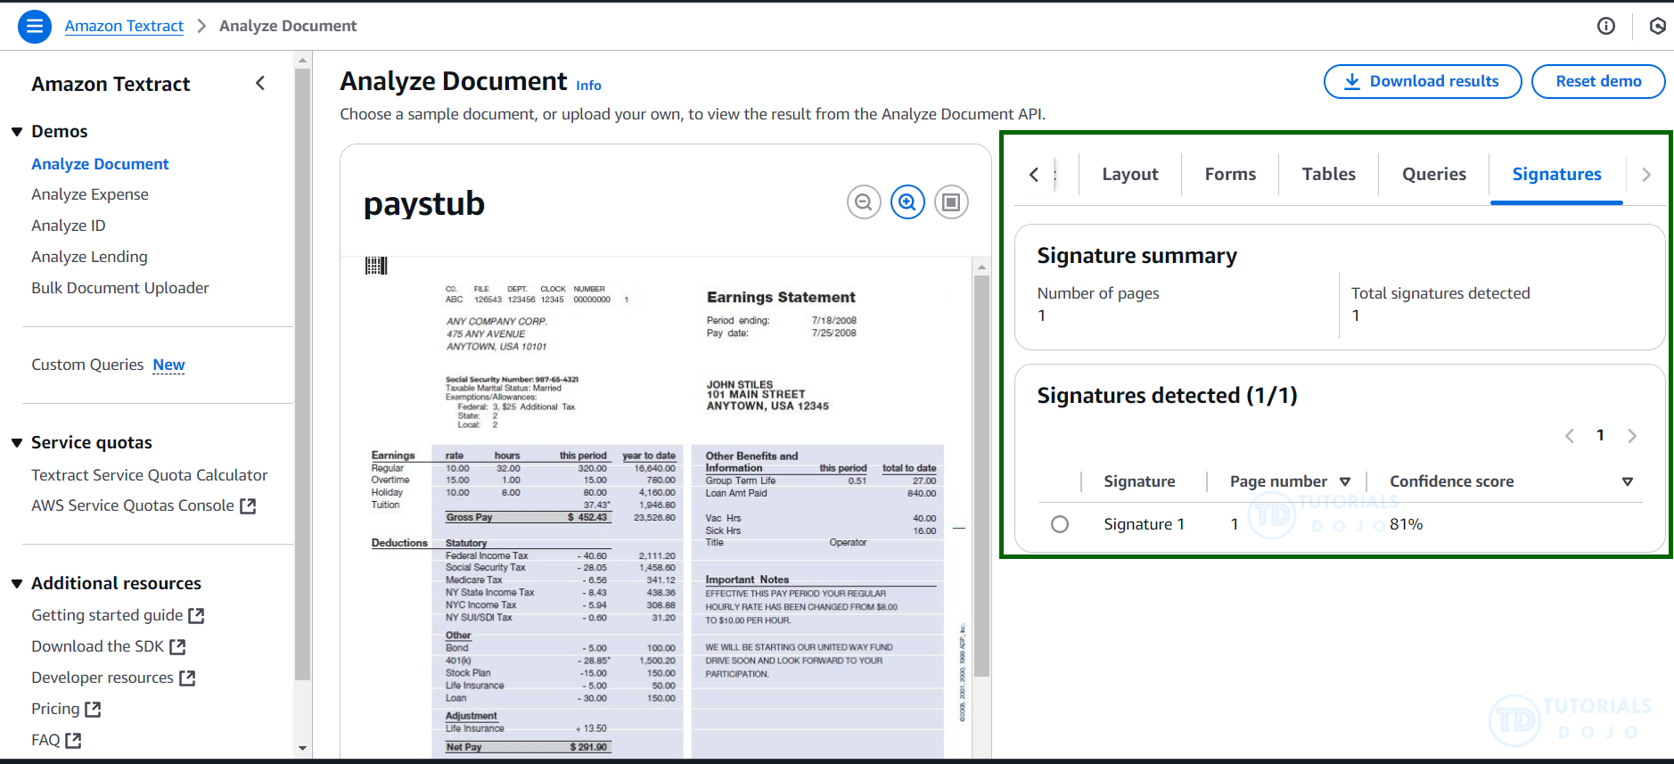The width and height of the screenshot is (1674, 764).
Task: Sort by Page number column
Action: [1344, 481]
